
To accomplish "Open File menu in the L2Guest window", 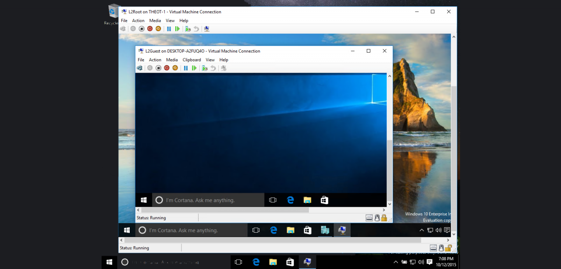I will (141, 60).
